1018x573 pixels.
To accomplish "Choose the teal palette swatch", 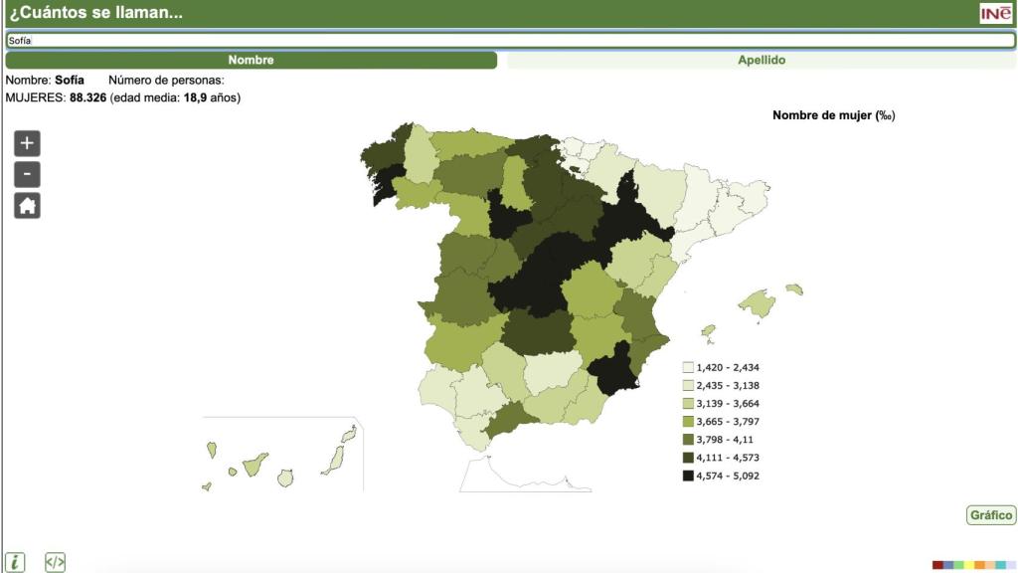I will 1001,565.
